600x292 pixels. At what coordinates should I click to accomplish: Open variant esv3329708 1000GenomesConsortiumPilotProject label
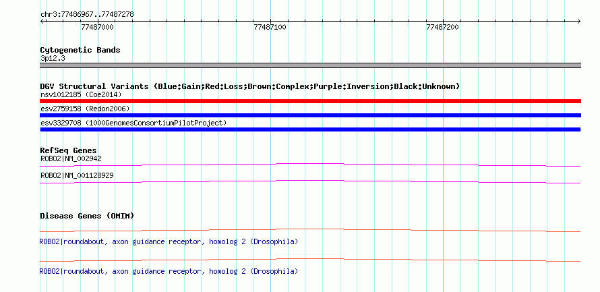(133, 123)
